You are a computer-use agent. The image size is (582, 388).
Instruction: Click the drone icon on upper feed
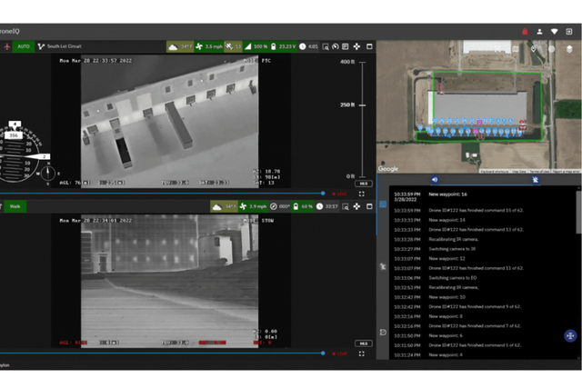pos(7,45)
